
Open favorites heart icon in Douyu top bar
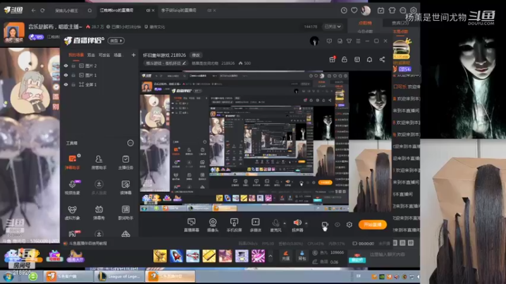354,10
